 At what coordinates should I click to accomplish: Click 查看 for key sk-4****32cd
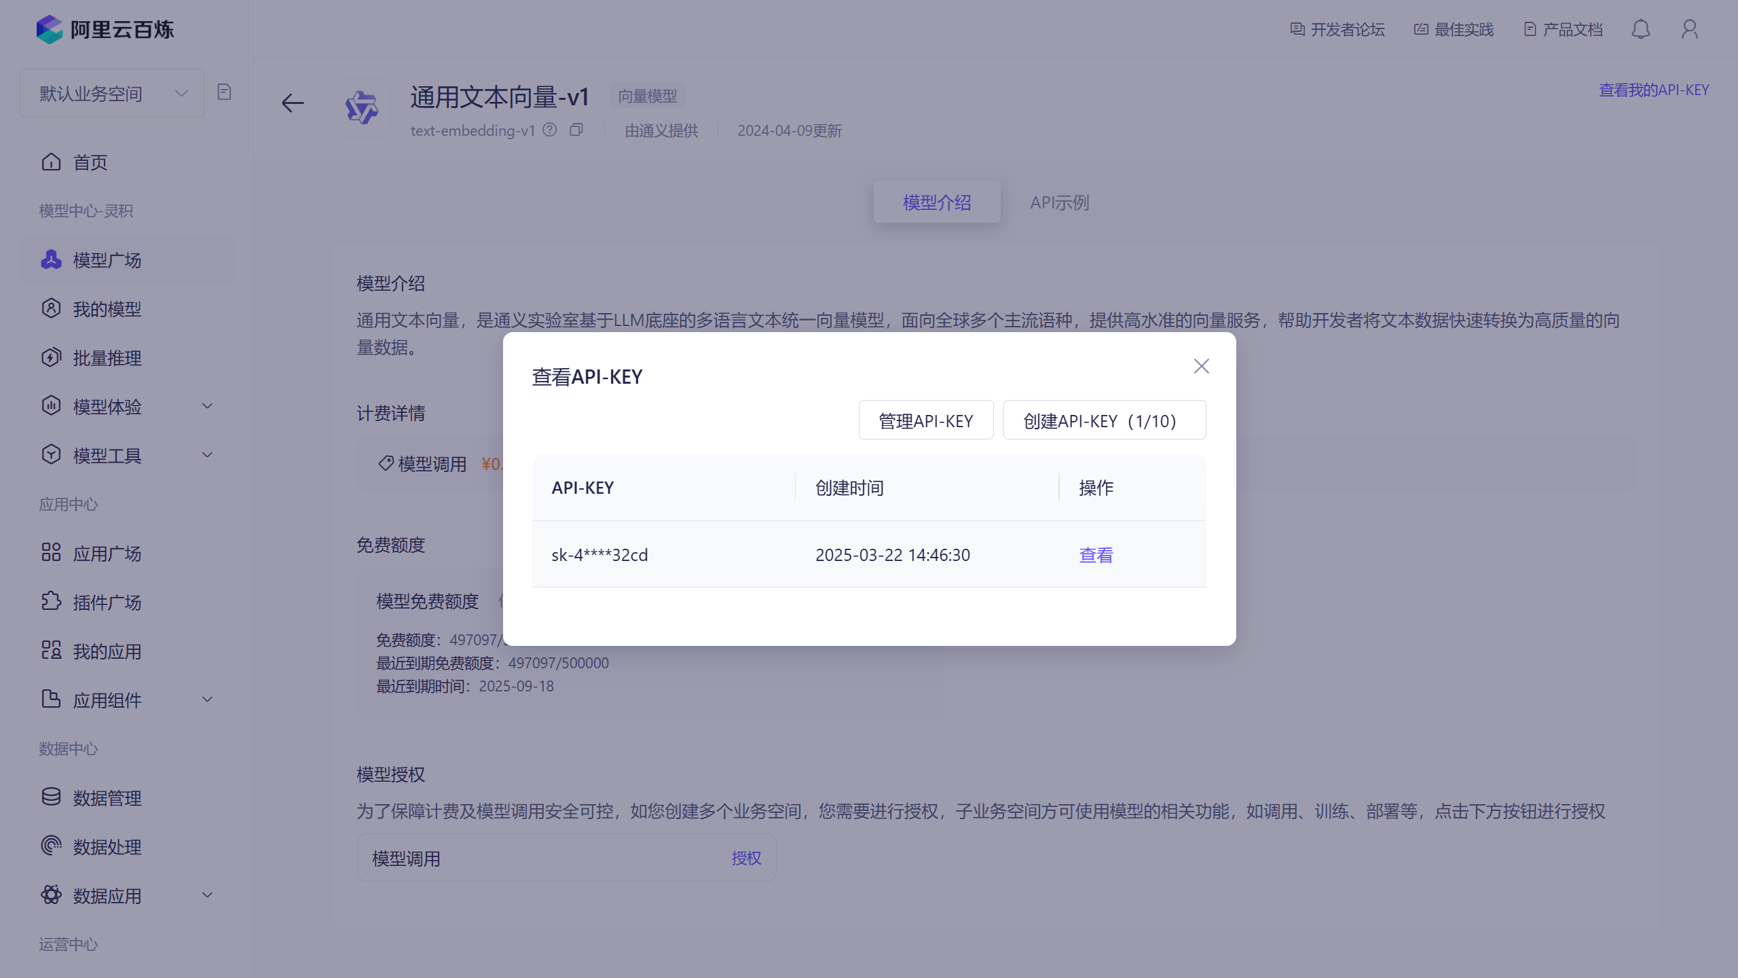coord(1096,555)
